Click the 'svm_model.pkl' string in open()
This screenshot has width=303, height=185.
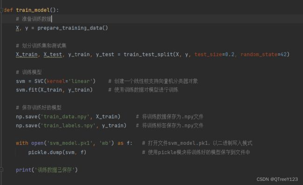70,143
